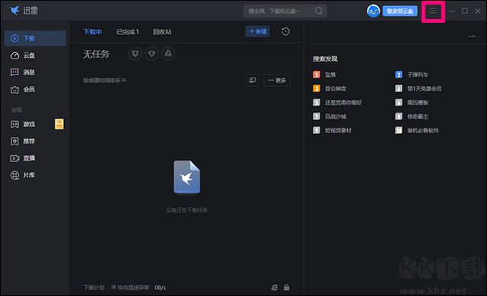Click the 登录领云盘 login button
The width and height of the screenshot is (487, 296).
pos(399,11)
